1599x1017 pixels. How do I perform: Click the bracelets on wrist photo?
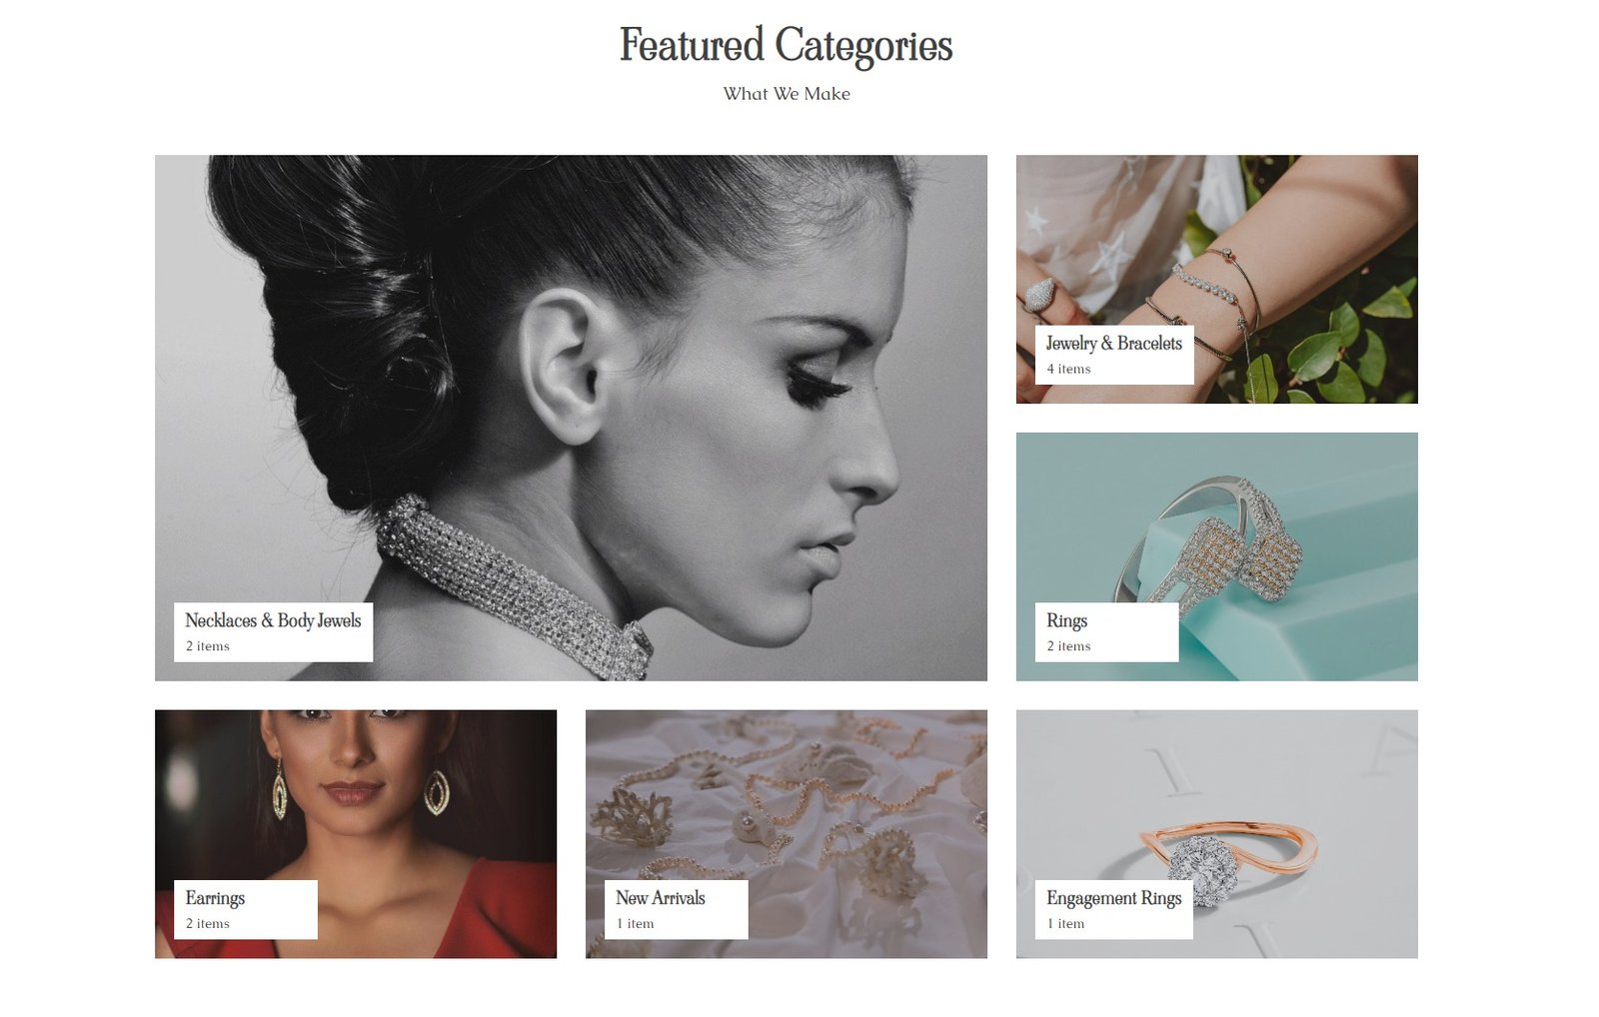(1216, 279)
